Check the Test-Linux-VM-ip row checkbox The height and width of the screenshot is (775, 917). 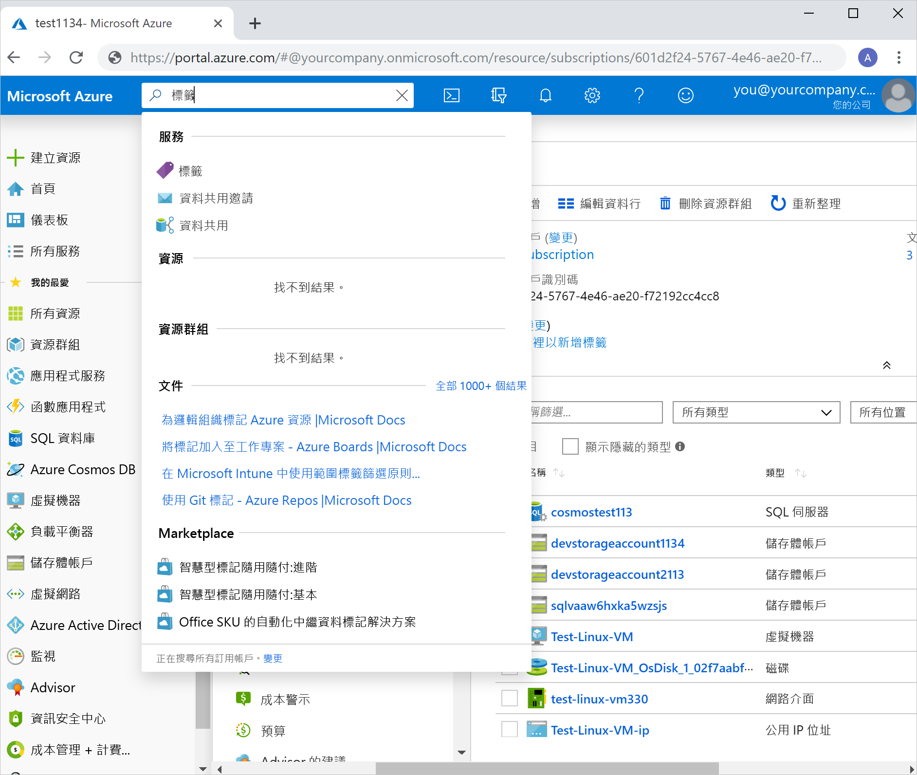(x=510, y=730)
